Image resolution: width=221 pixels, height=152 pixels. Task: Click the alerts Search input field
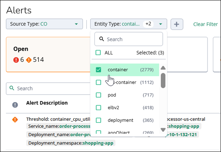[48, 88]
